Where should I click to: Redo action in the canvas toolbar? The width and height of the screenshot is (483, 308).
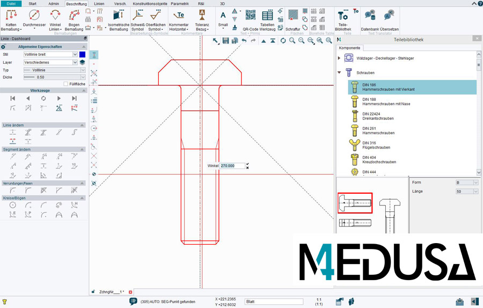253,41
